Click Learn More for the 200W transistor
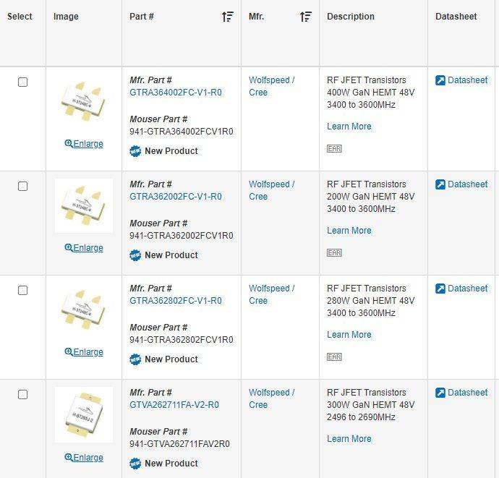The height and width of the screenshot is (478, 499). tap(349, 231)
